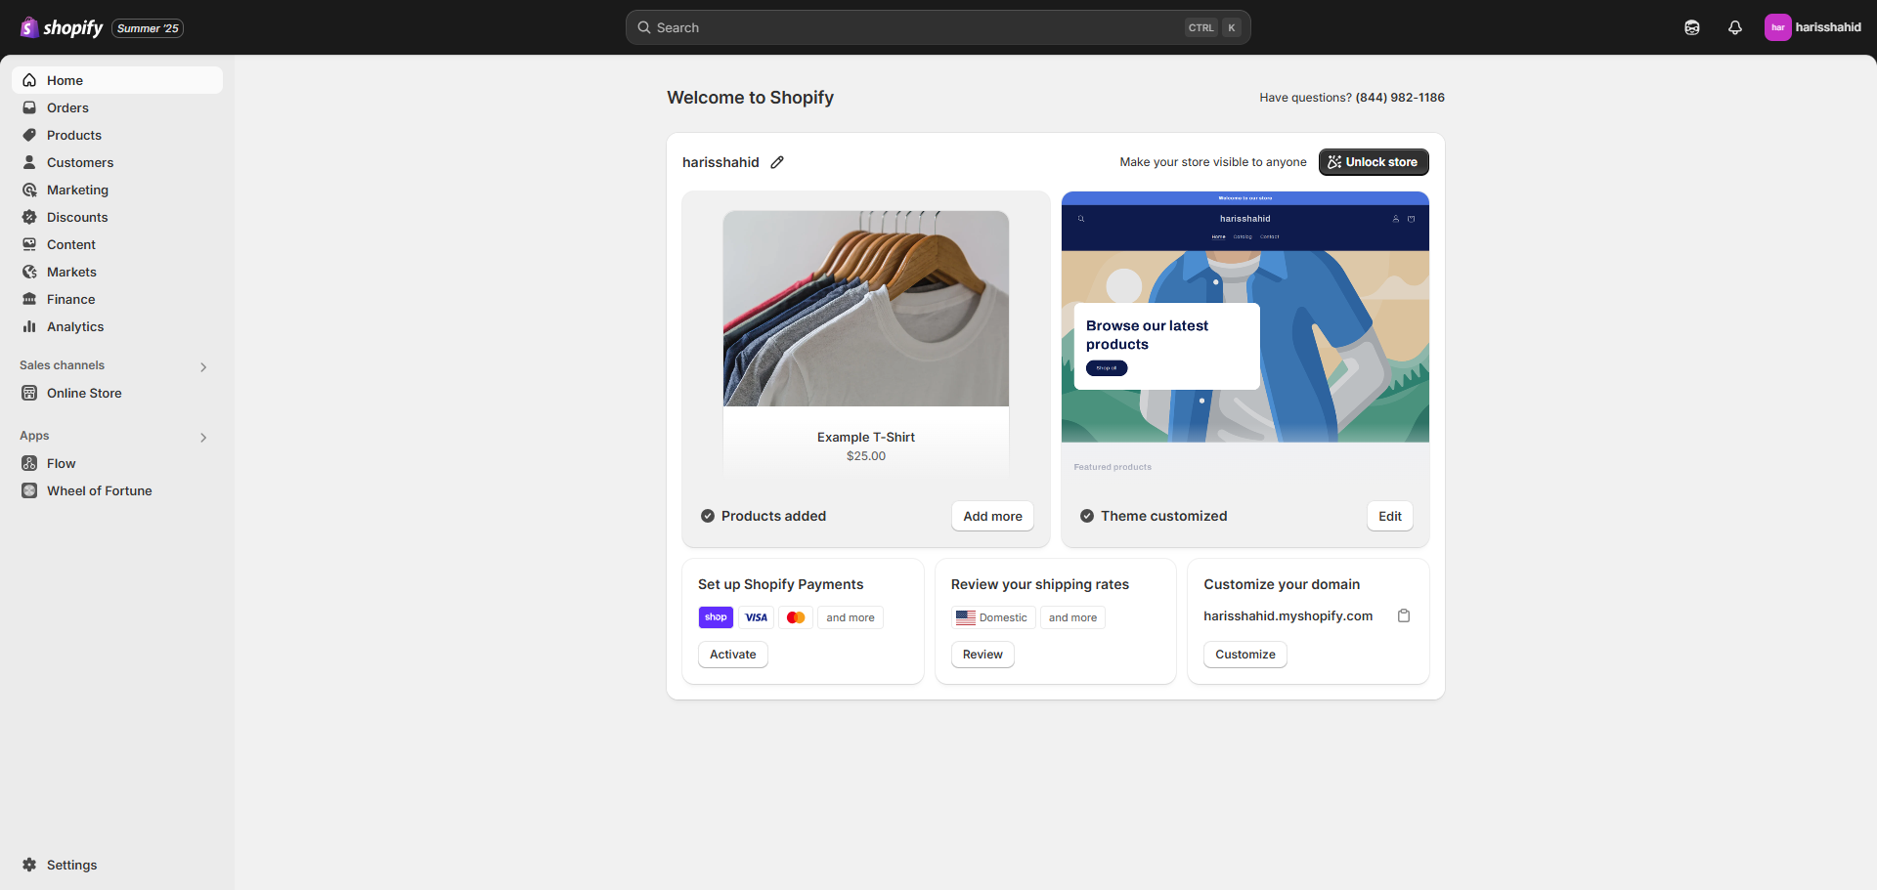
Task: Click the Wheel of Fortune app icon
Action: [x=29, y=490]
